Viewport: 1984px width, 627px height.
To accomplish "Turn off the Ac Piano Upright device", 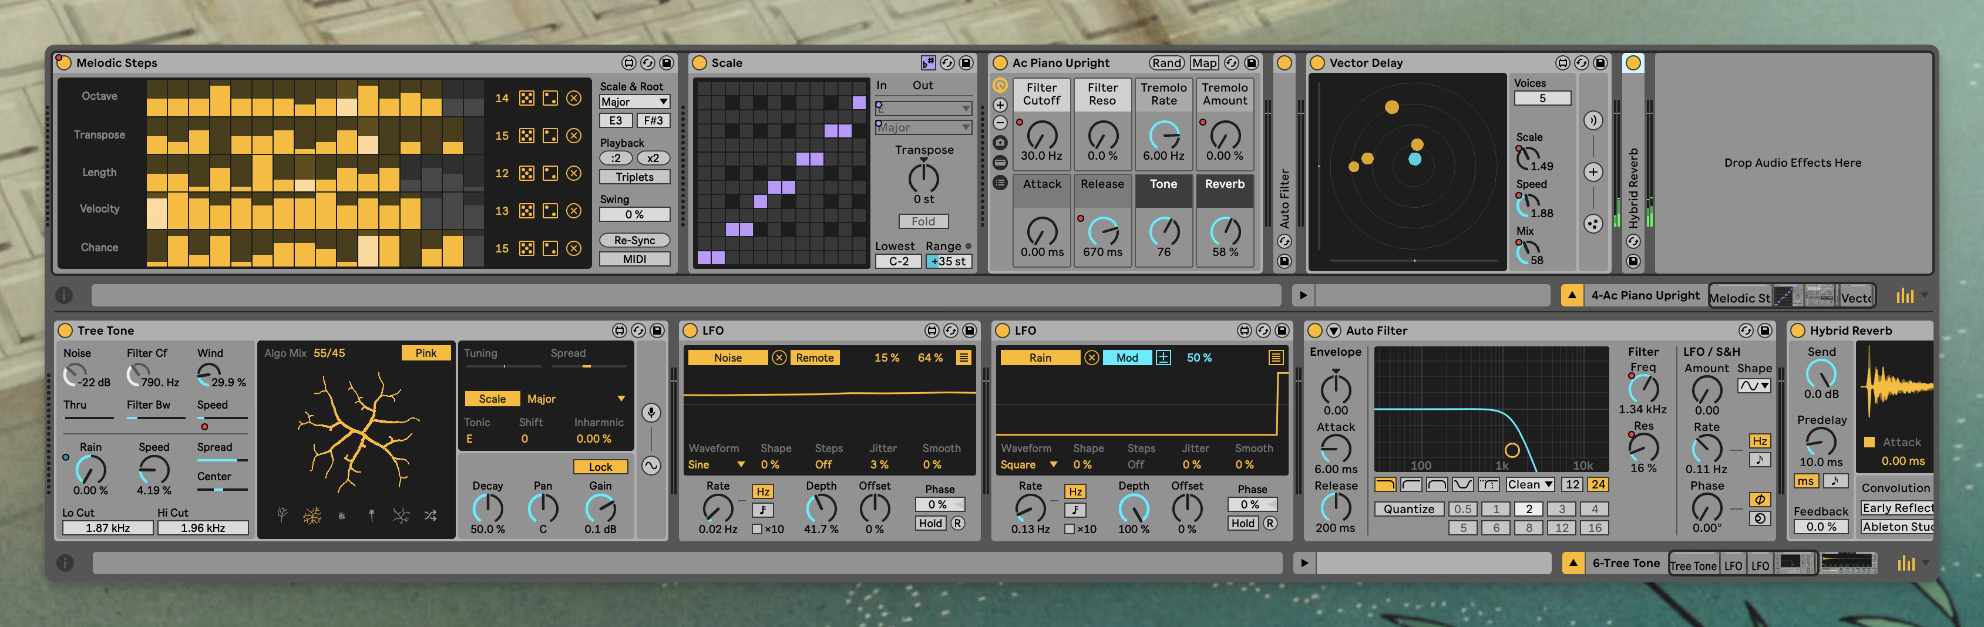I will click(1000, 62).
